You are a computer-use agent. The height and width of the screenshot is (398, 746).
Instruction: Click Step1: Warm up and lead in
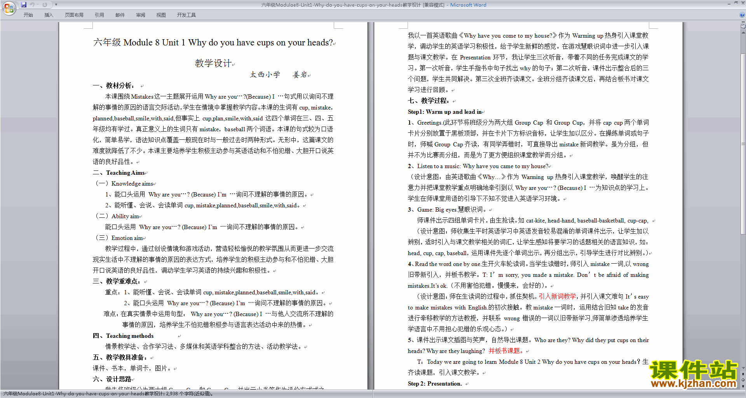coord(444,112)
